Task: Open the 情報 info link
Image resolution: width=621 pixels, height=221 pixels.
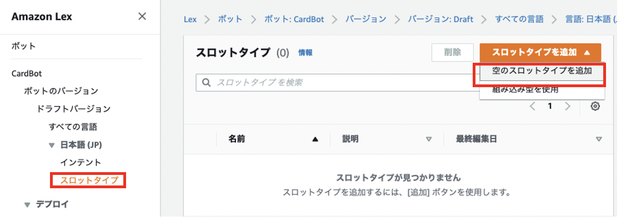Action: (x=305, y=53)
